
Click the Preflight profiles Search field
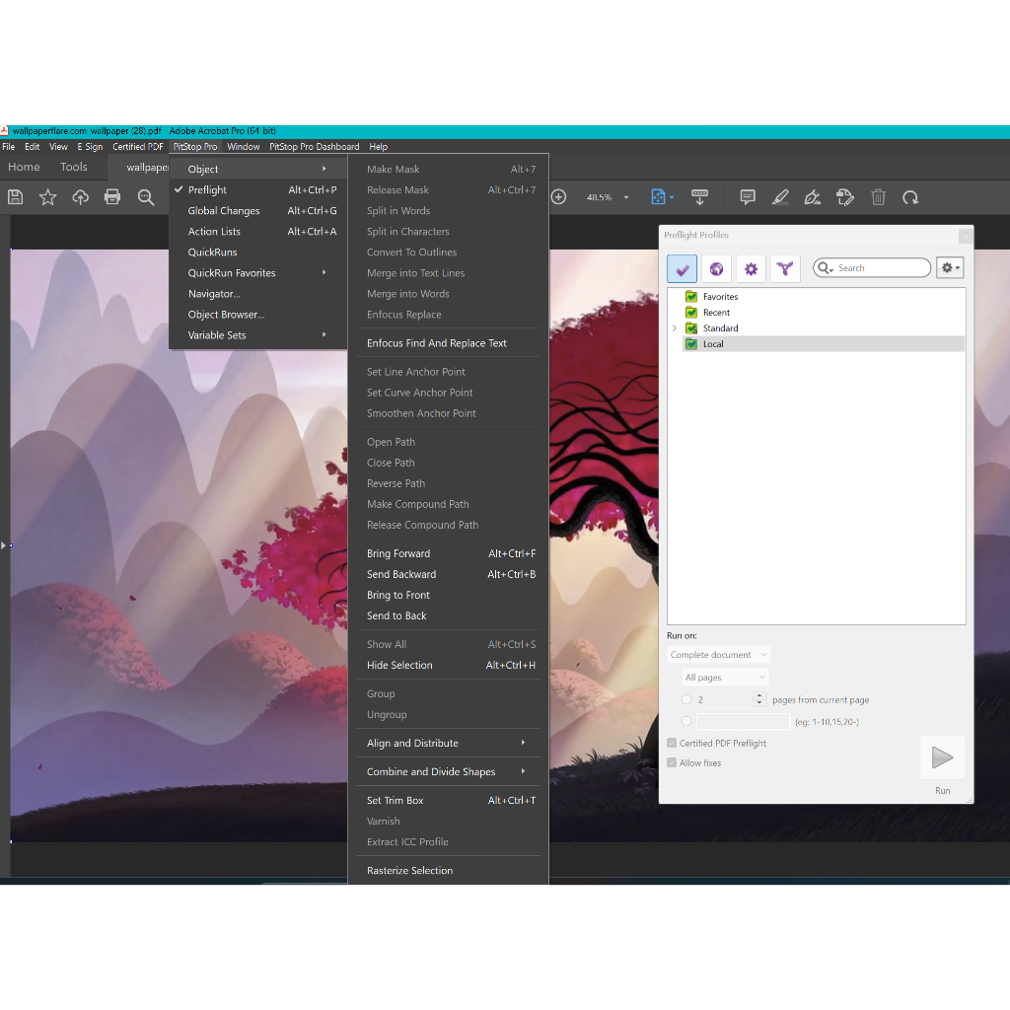[x=878, y=268]
